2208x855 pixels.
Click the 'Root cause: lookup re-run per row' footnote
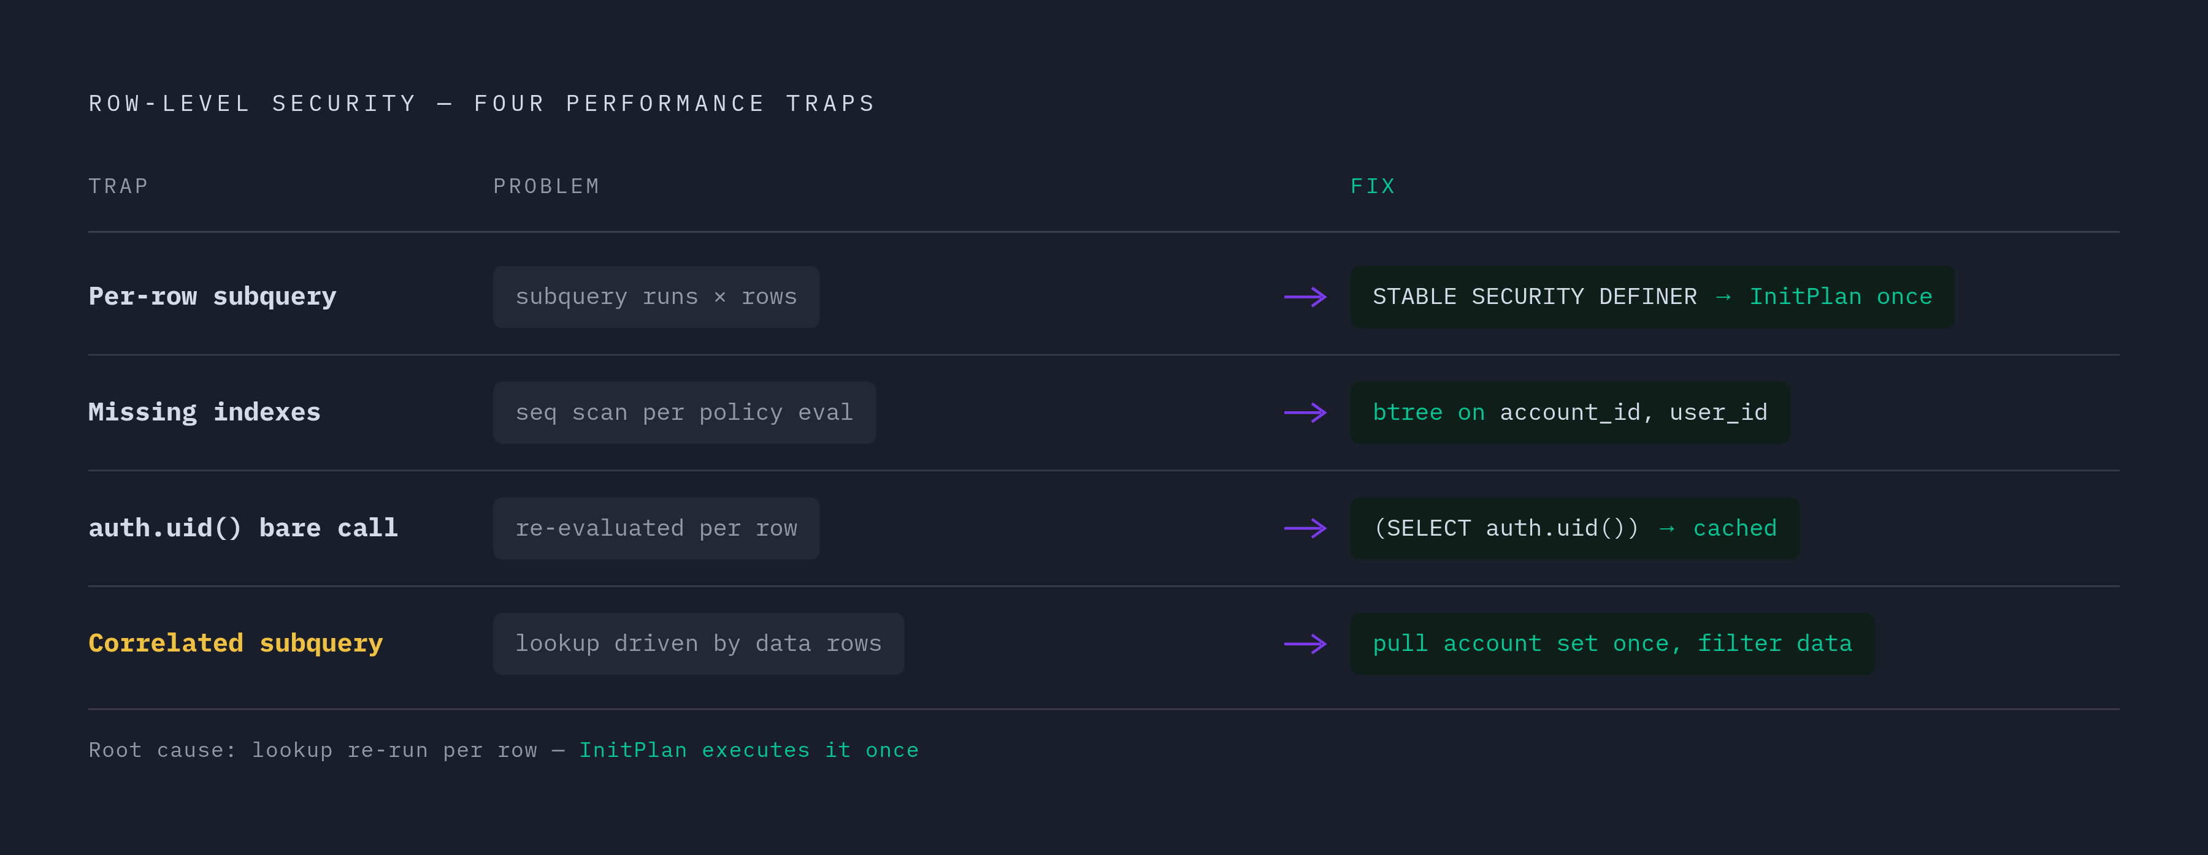point(313,750)
